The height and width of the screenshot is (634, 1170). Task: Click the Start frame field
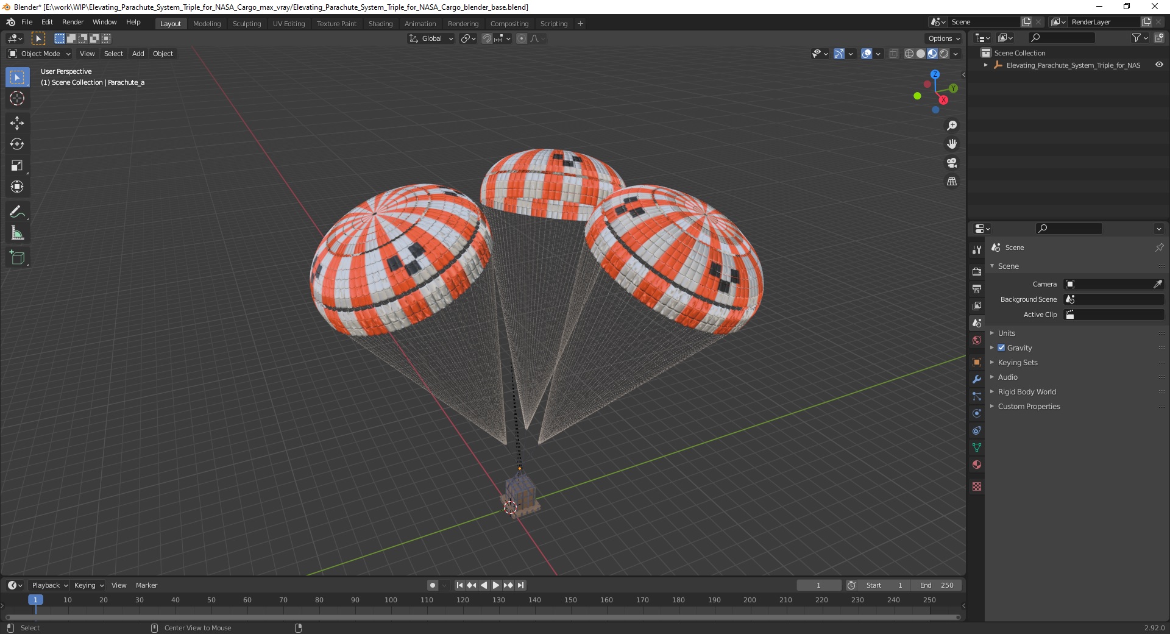884,585
